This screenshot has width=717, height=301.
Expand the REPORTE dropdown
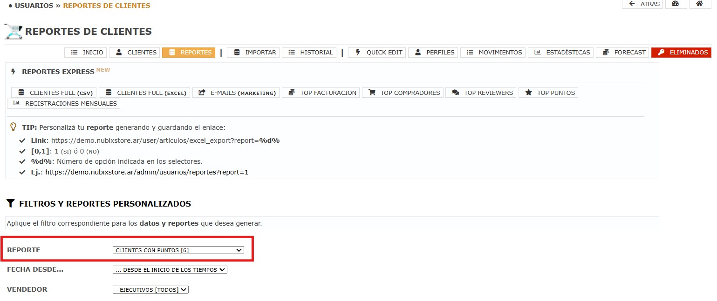click(178, 250)
